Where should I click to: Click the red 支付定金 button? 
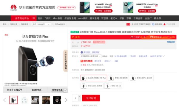(x=91, y=98)
